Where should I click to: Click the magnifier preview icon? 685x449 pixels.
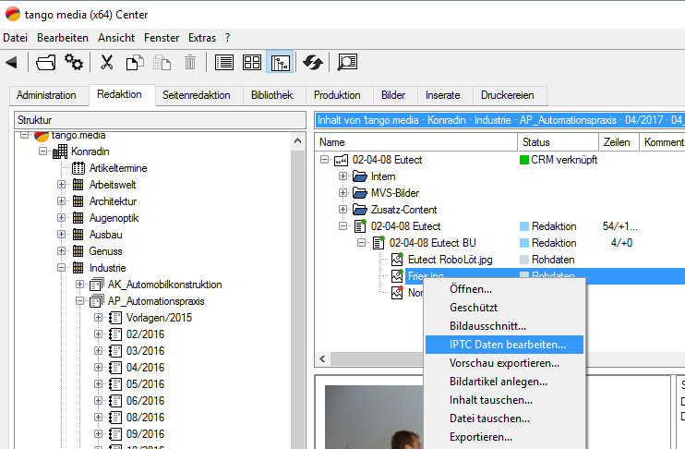coord(347,62)
